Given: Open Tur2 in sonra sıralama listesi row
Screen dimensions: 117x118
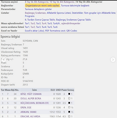Looking at the screenshot, I should click(33, 27).
